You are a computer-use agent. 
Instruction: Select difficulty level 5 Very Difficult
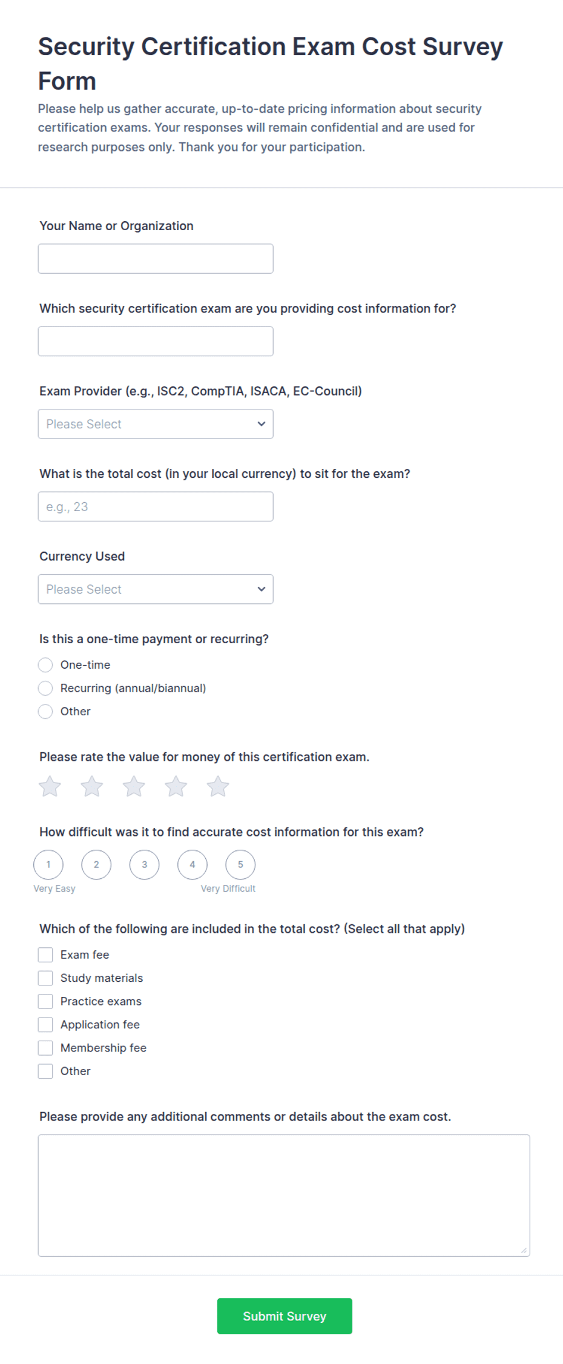(x=240, y=864)
